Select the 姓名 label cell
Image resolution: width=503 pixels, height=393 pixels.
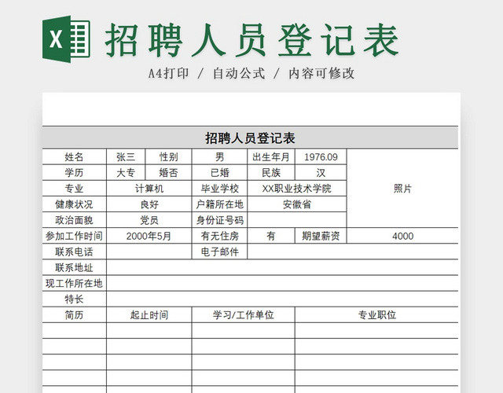pos(74,157)
